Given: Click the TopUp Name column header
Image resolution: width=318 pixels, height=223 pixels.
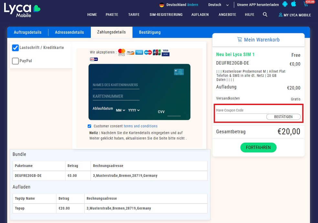Looking at the screenshot, I should pos(35,198).
